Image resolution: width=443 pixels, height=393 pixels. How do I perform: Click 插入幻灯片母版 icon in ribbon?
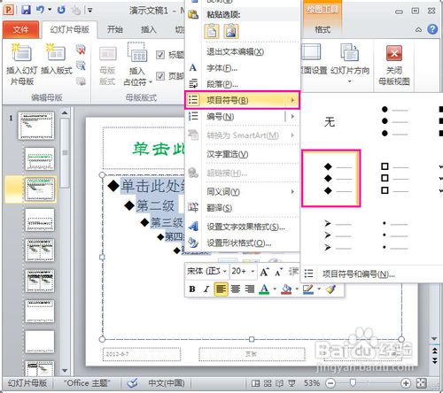click(x=20, y=53)
